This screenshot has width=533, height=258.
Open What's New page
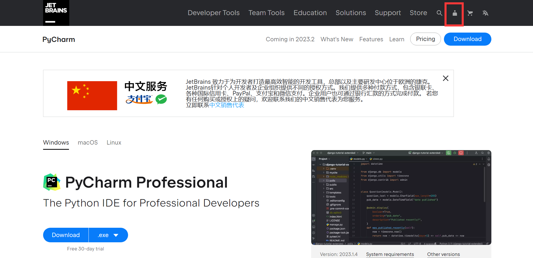[337, 39]
